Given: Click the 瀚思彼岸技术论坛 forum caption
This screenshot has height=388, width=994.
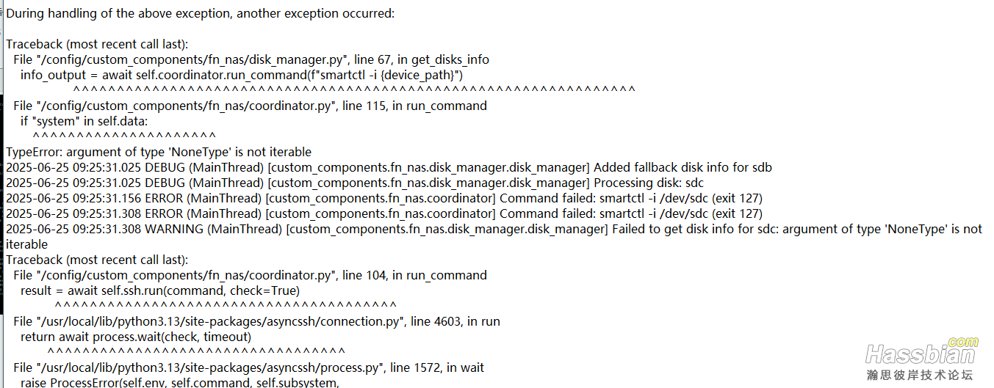Looking at the screenshot, I should click(919, 375).
